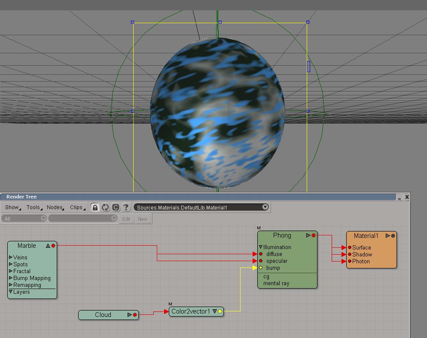427x338 pixels.
Task: Click the Shadow input port on Material1
Action: point(350,254)
